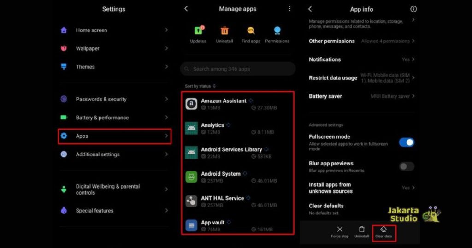The width and height of the screenshot is (472, 248).
Task: Enable the Blur app previews toggle
Action: click(x=406, y=166)
